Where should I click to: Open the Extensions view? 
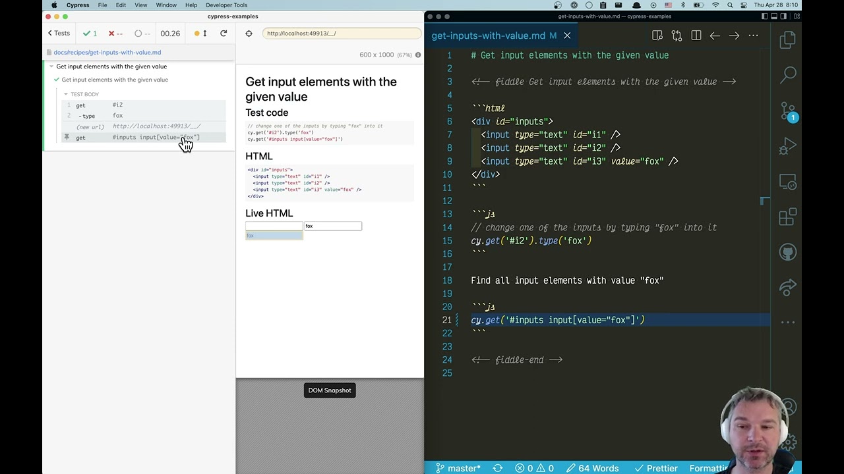(788, 217)
